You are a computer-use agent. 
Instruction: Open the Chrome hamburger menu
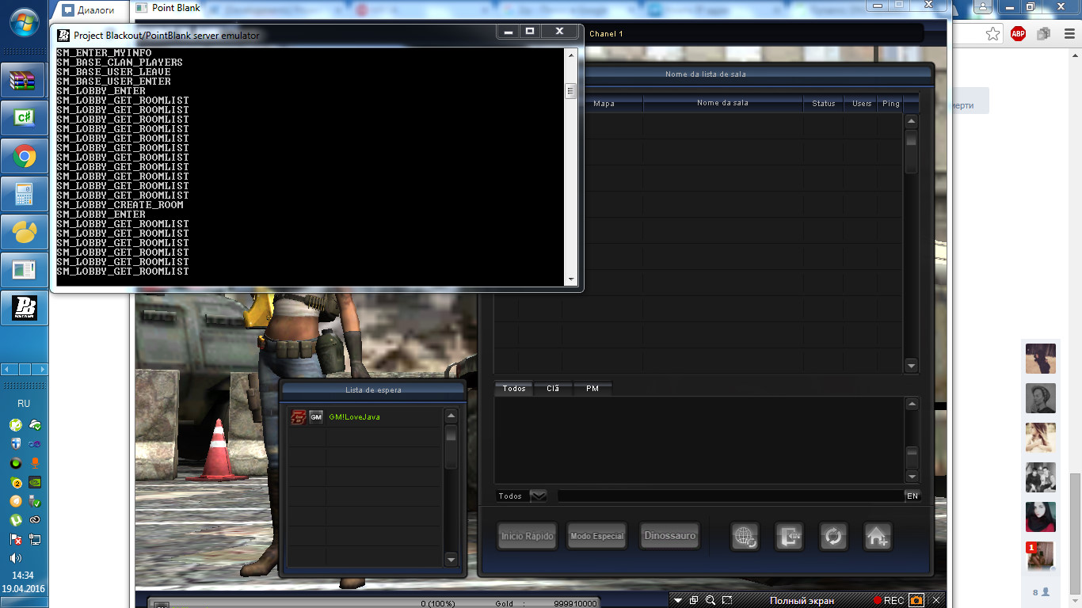tap(1069, 34)
